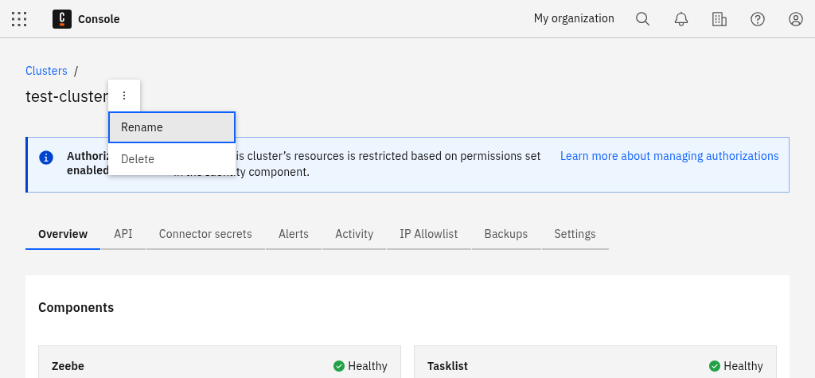
Task: Collapse the three-dot cluster options menu
Action: coord(124,95)
